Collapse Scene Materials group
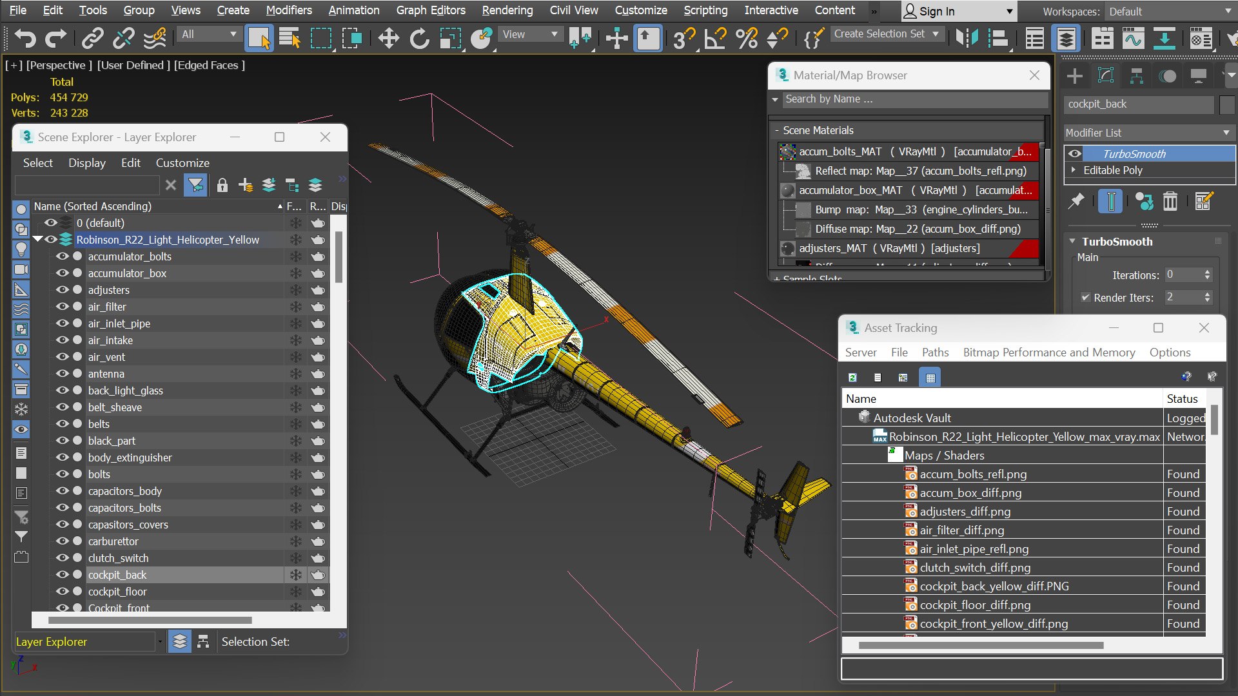This screenshot has width=1238, height=696. tap(777, 130)
